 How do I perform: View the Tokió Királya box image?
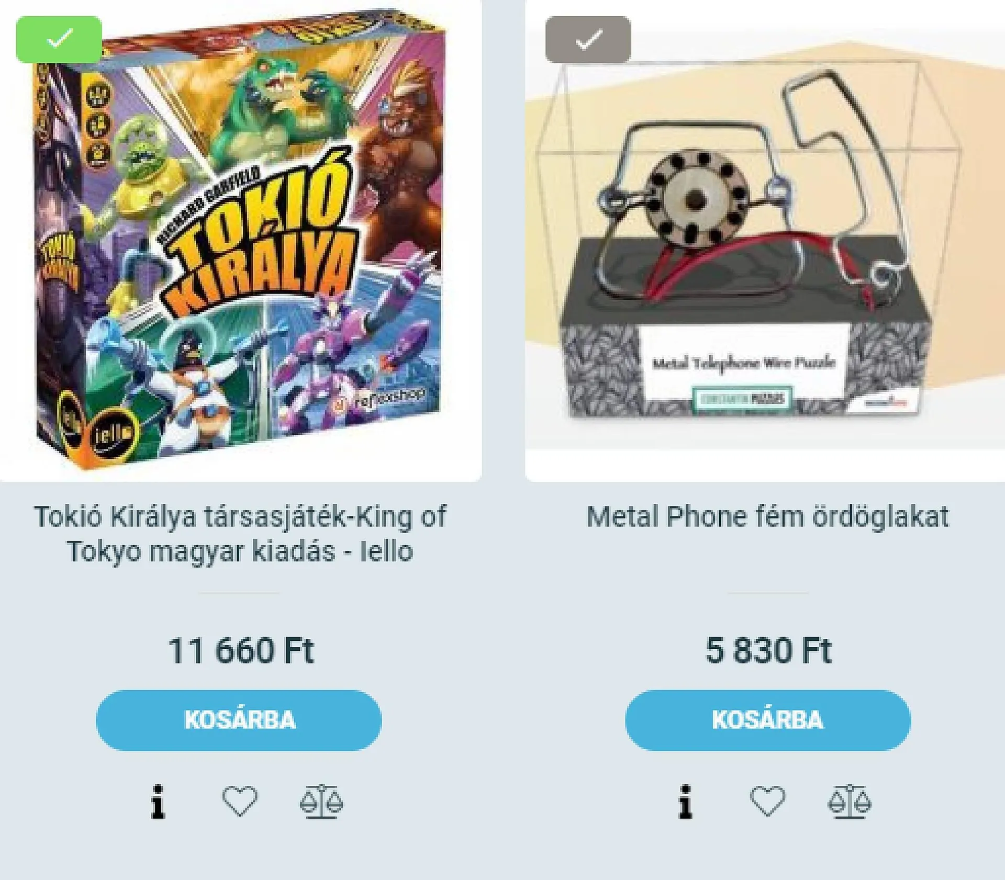pos(240,241)
